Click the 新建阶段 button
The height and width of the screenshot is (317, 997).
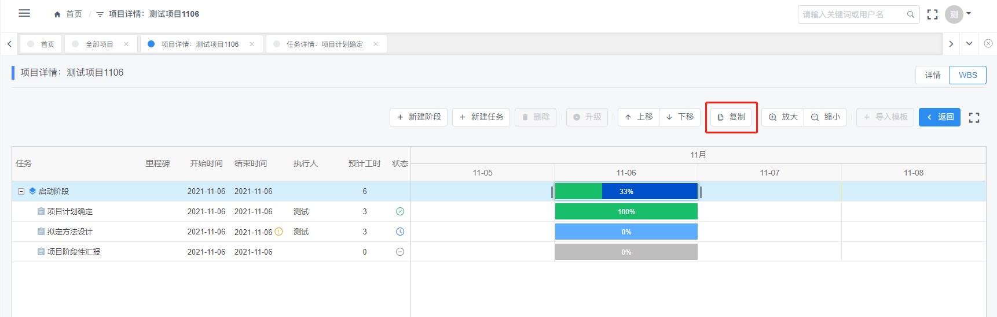[x=419, y=117]
